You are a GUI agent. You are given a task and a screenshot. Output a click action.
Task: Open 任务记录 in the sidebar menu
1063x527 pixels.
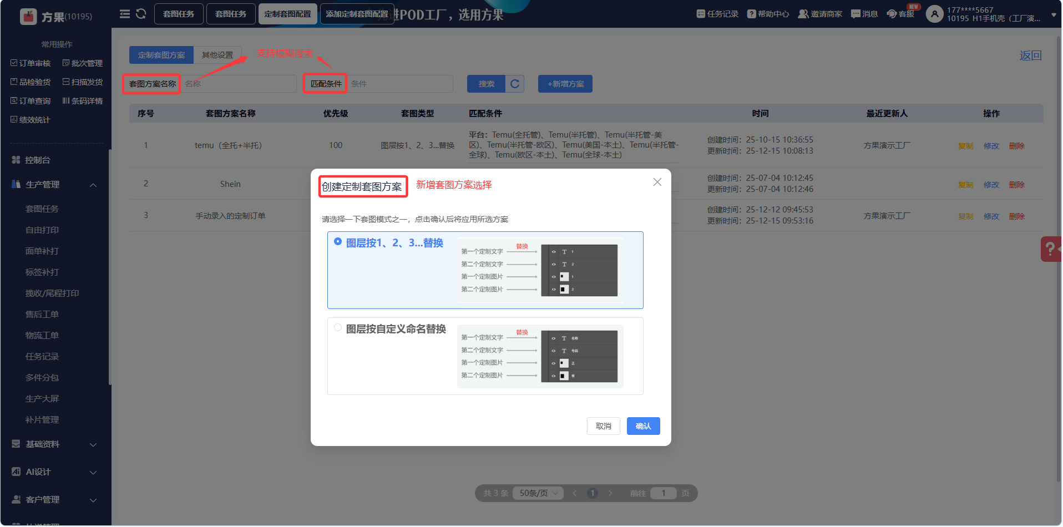point(42,357)
